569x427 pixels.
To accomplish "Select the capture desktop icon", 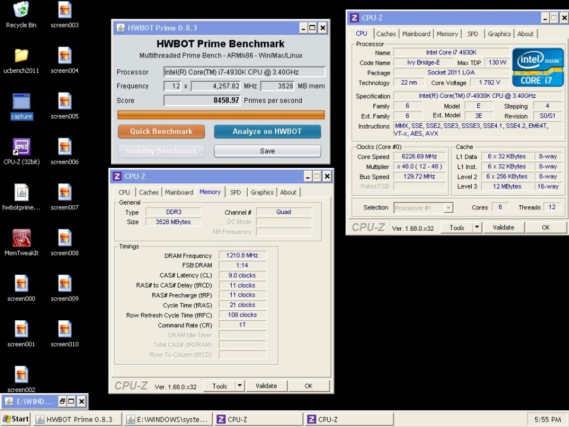I will pyautogui.click(x=21, y=101).
